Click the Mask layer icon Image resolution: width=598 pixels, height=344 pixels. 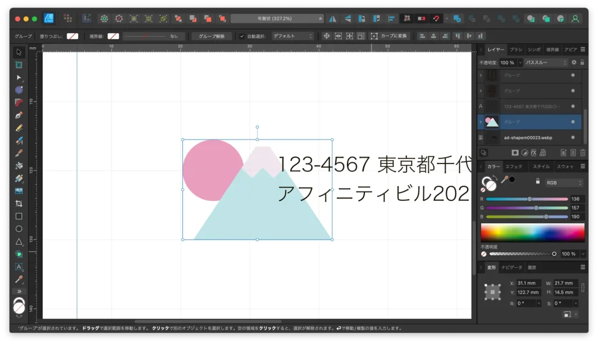(515, 152)
